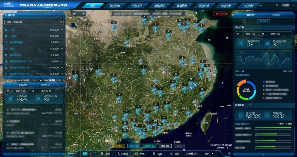The width and height of the screenshot is (297, 157).
Task: Click the 巡检统计 button
Action: (263, 21)
